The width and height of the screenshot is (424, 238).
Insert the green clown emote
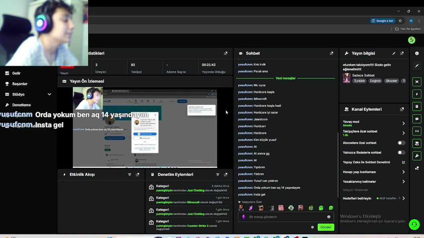pos(291,208)
